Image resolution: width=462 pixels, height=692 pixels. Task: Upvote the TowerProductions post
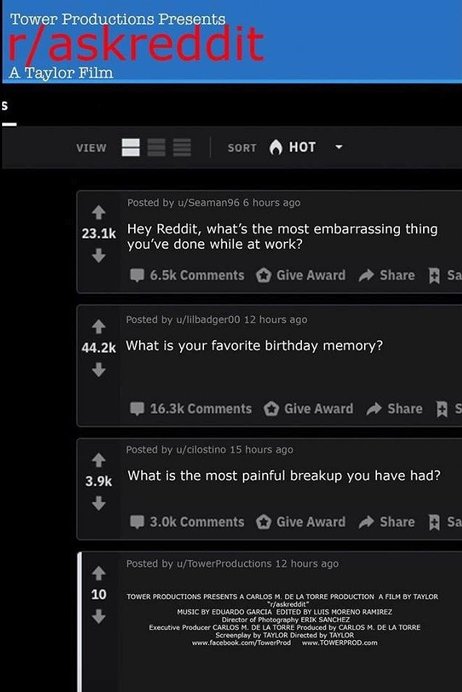[99, 573]
